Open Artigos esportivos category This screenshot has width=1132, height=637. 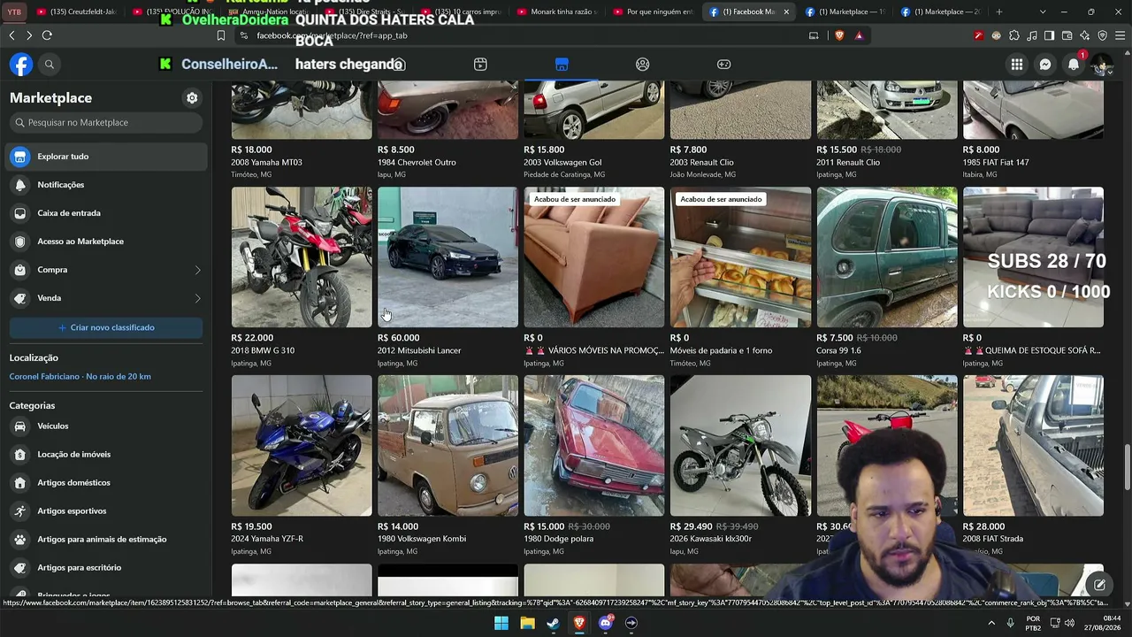point(106,511)
